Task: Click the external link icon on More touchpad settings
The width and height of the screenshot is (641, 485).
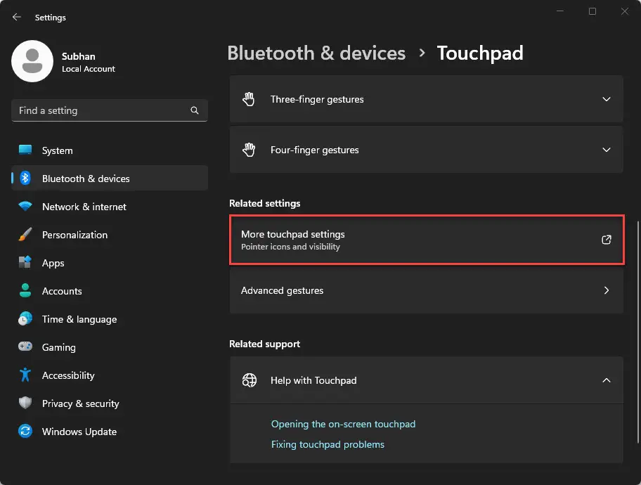Action: pos(606,240)
